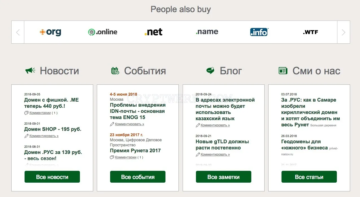Open the .name domain logo
This screenshot has width=360, height=197.
pos(207,32)
